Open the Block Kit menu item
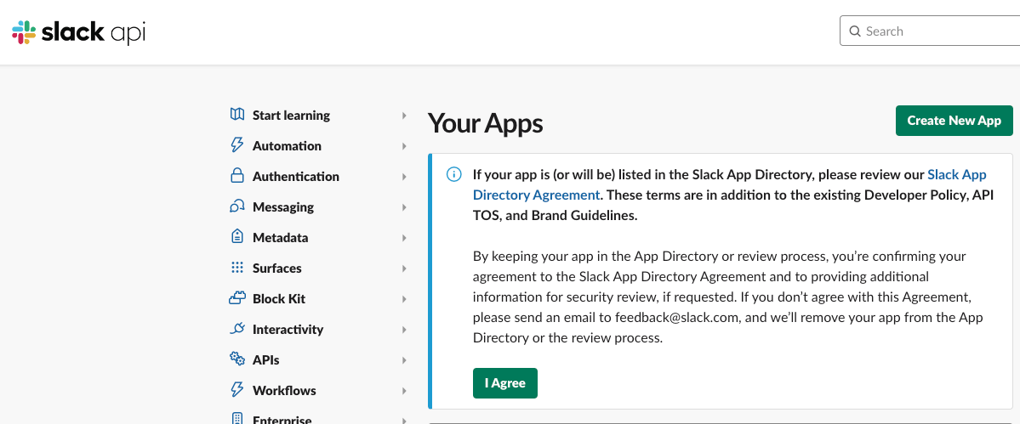Screen dimensions: 1020x424 279,299
